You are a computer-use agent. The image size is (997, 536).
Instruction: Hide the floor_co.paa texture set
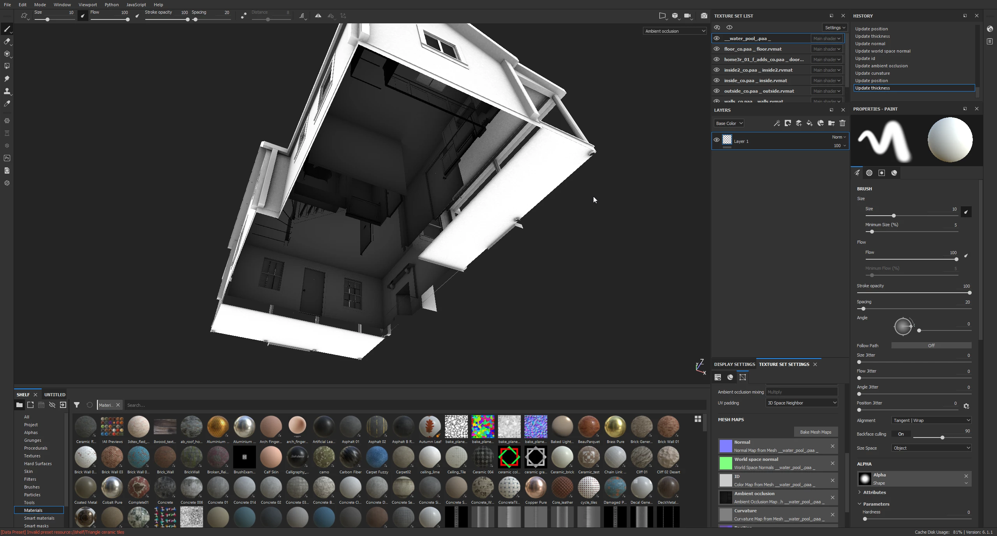click(x=716, y=49)
